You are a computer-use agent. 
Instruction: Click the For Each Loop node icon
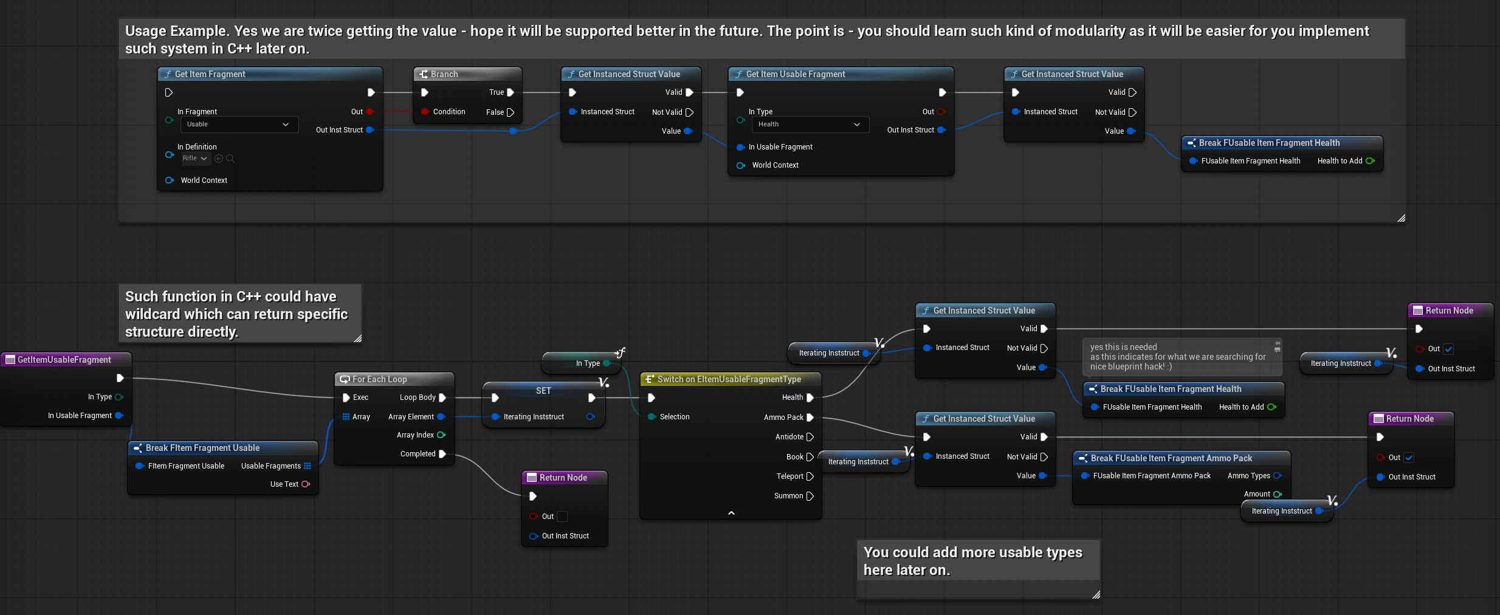coord(345,379)
